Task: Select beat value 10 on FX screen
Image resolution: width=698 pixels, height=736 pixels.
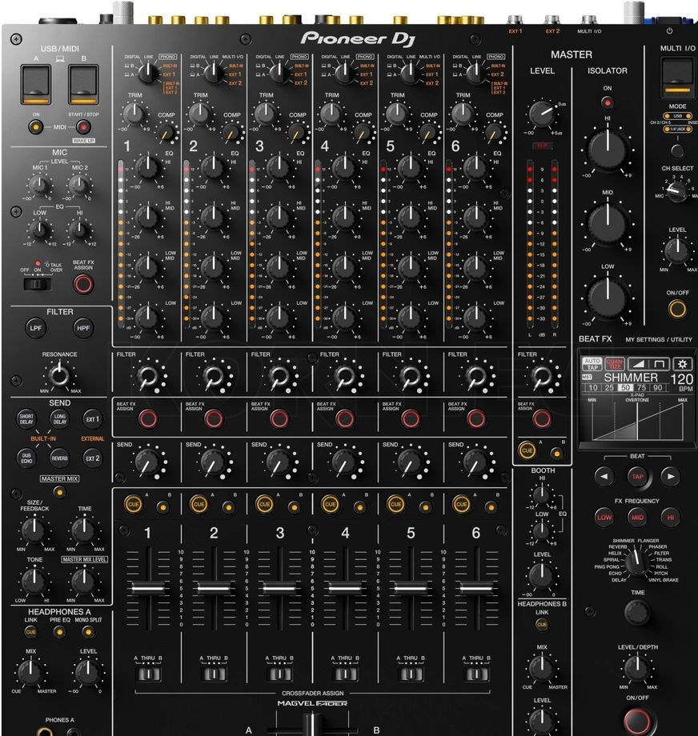Action: pyautogui.click(x=593, y=388)
